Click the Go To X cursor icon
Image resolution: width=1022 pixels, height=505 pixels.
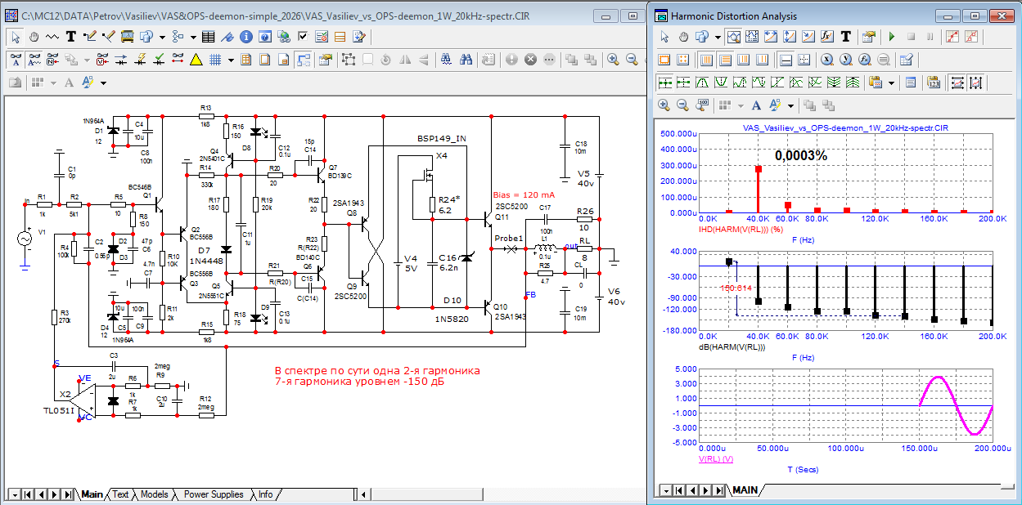(826, 60)
